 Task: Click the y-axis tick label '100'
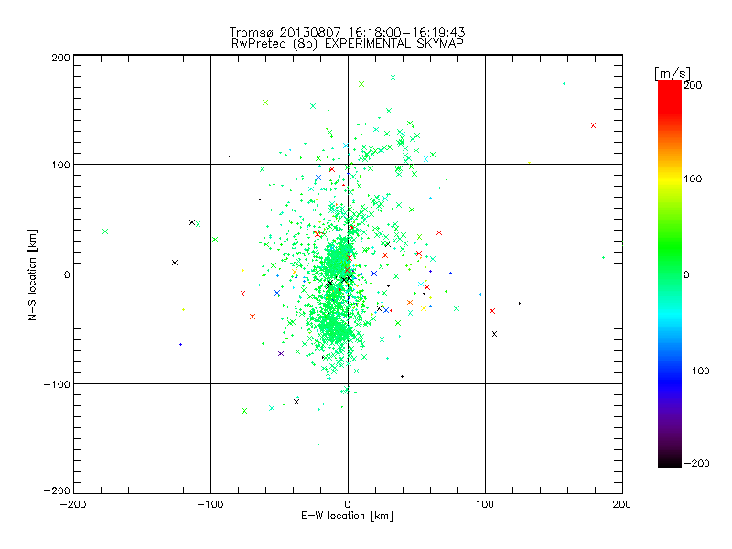point(61,165)
